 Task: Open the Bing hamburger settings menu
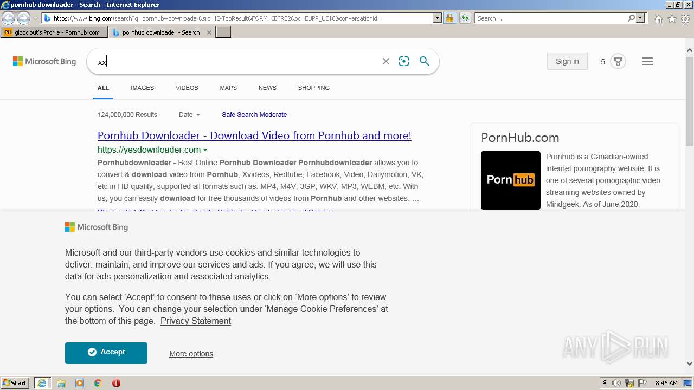tap(647, 61)
